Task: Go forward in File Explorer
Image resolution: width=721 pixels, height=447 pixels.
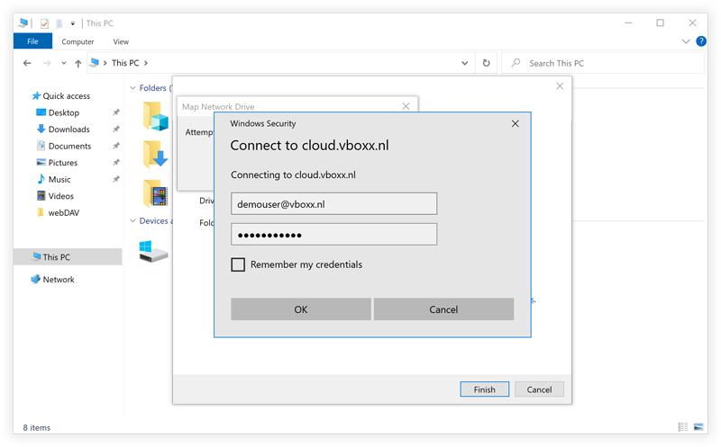Action: pyautogui.click(x=47, y=63)
